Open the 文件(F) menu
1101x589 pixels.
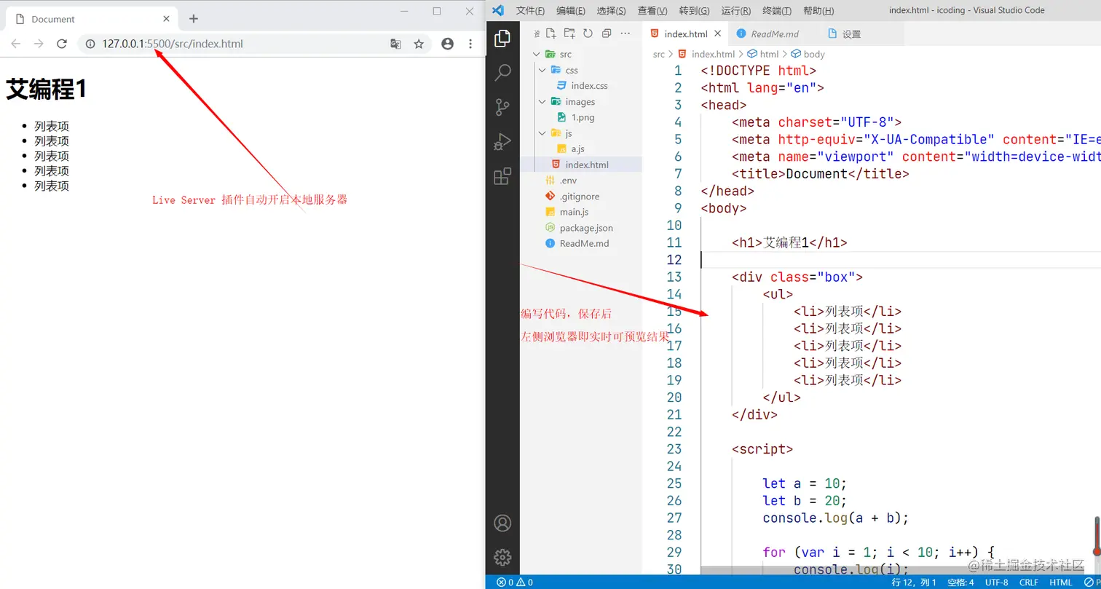tap(530, 10)
